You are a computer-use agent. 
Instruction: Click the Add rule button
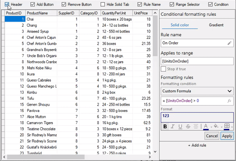pos(197,145)
